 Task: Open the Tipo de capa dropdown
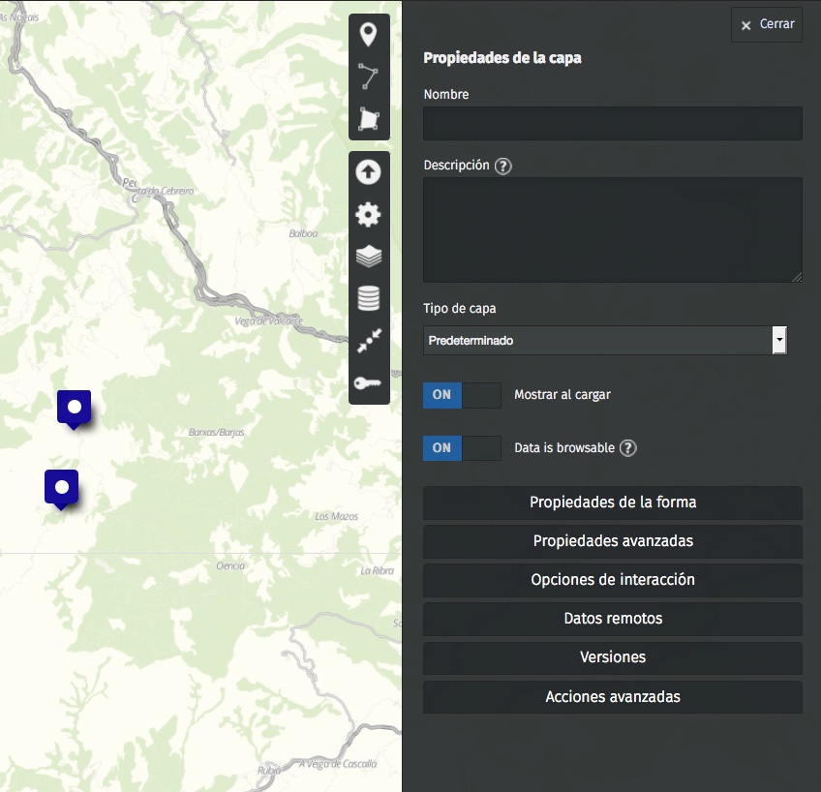click(604, 341)
